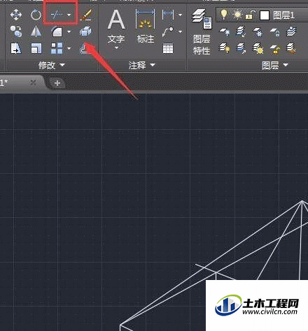Select the Fillet tool

[57, 31]
